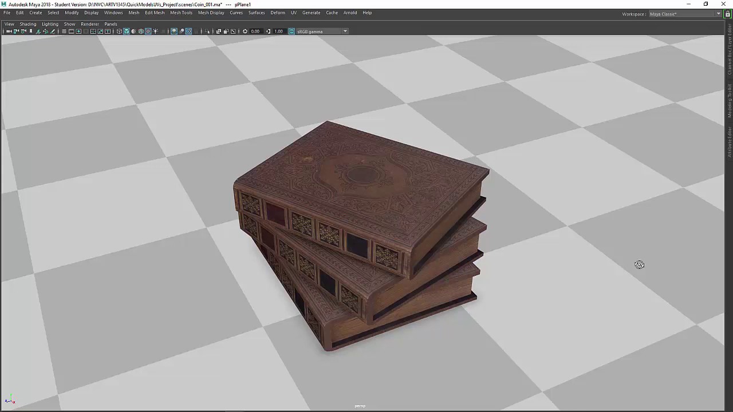
Task: Switch the viewport to Wireframe shading
Action: point(119,31)
